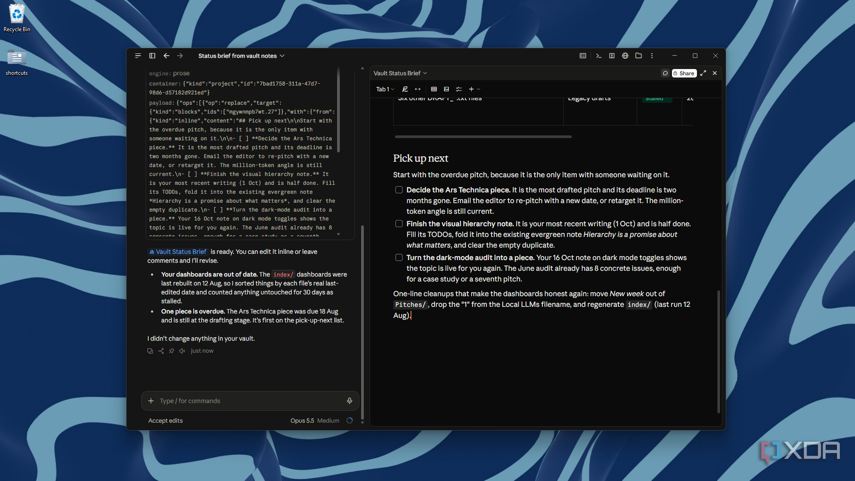Viewport: 855px width, 481px height.
Task: Go back with the left arrow
Action: point(167,56)
